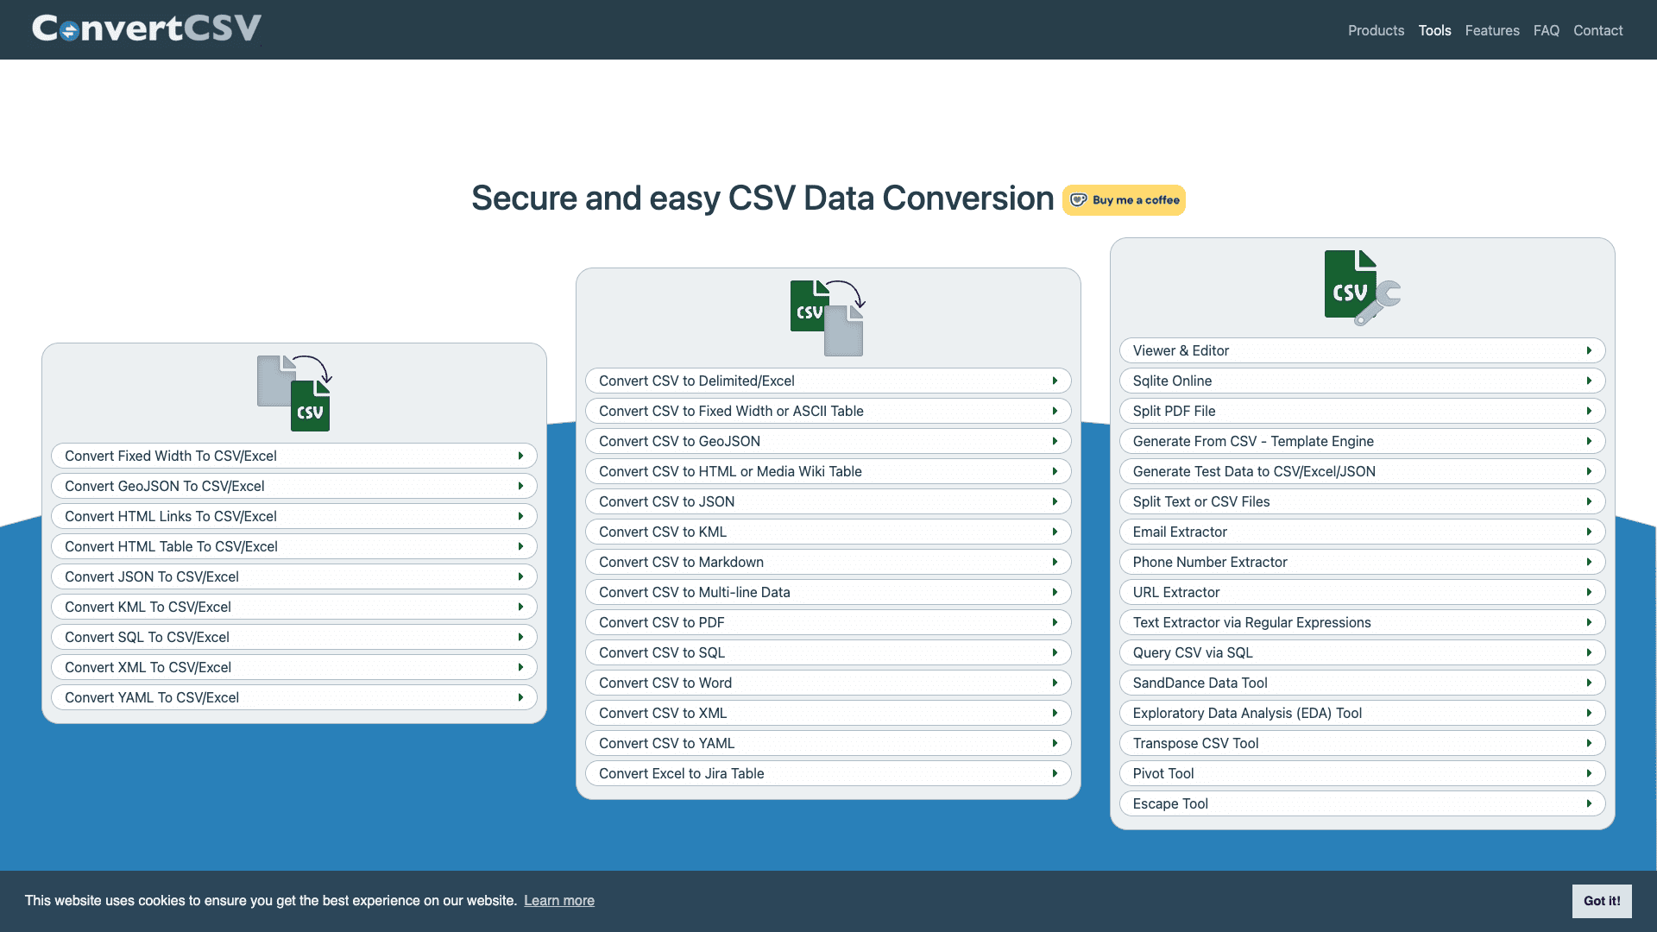Open the Products menu item

(1376, 30)
